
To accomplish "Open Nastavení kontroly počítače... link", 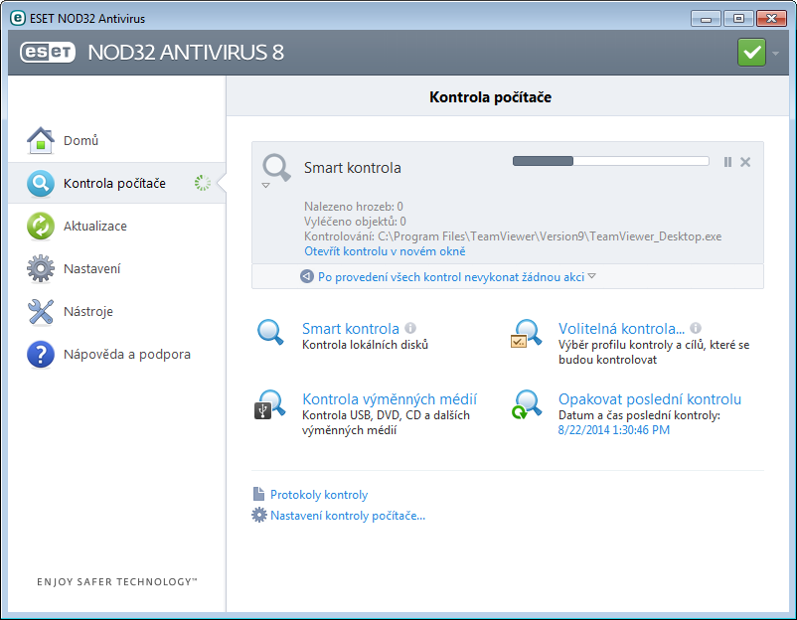I will [348, 516].
